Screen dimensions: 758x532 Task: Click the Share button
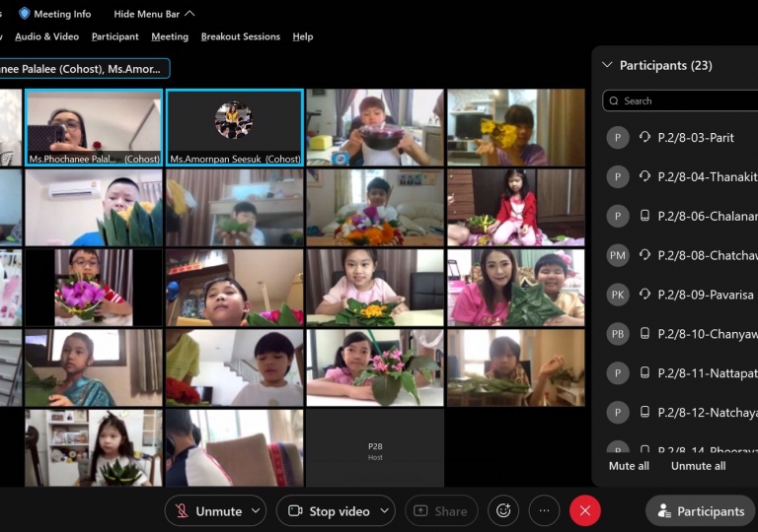coord(441,510)
